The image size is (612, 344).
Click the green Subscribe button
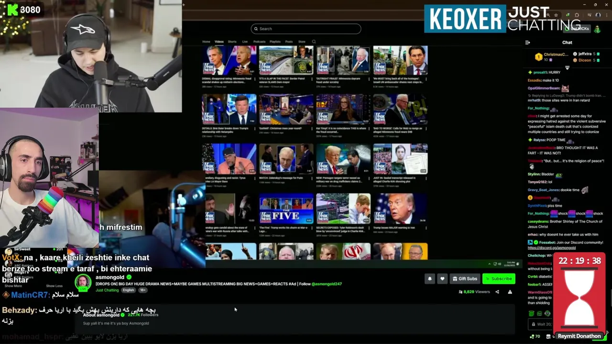(499, 279)
